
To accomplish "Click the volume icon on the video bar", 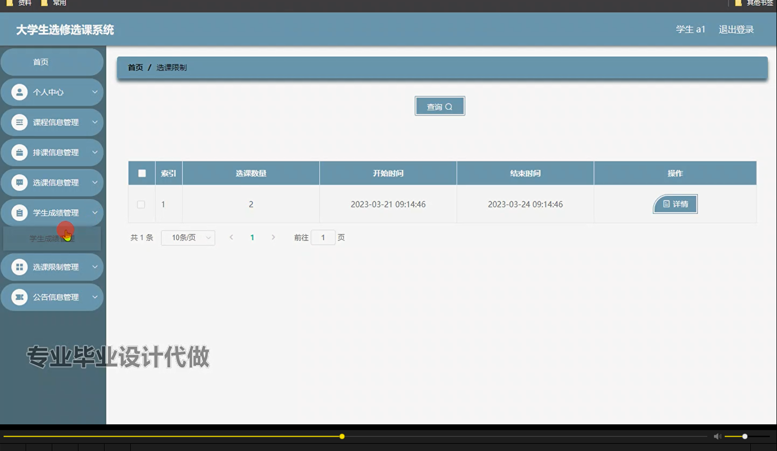I will click(717, 436).
